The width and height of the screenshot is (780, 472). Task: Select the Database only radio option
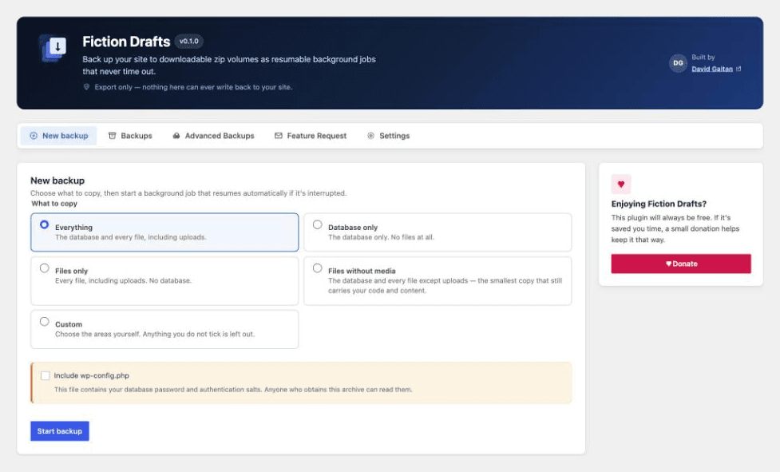click(x=318, y=224)
